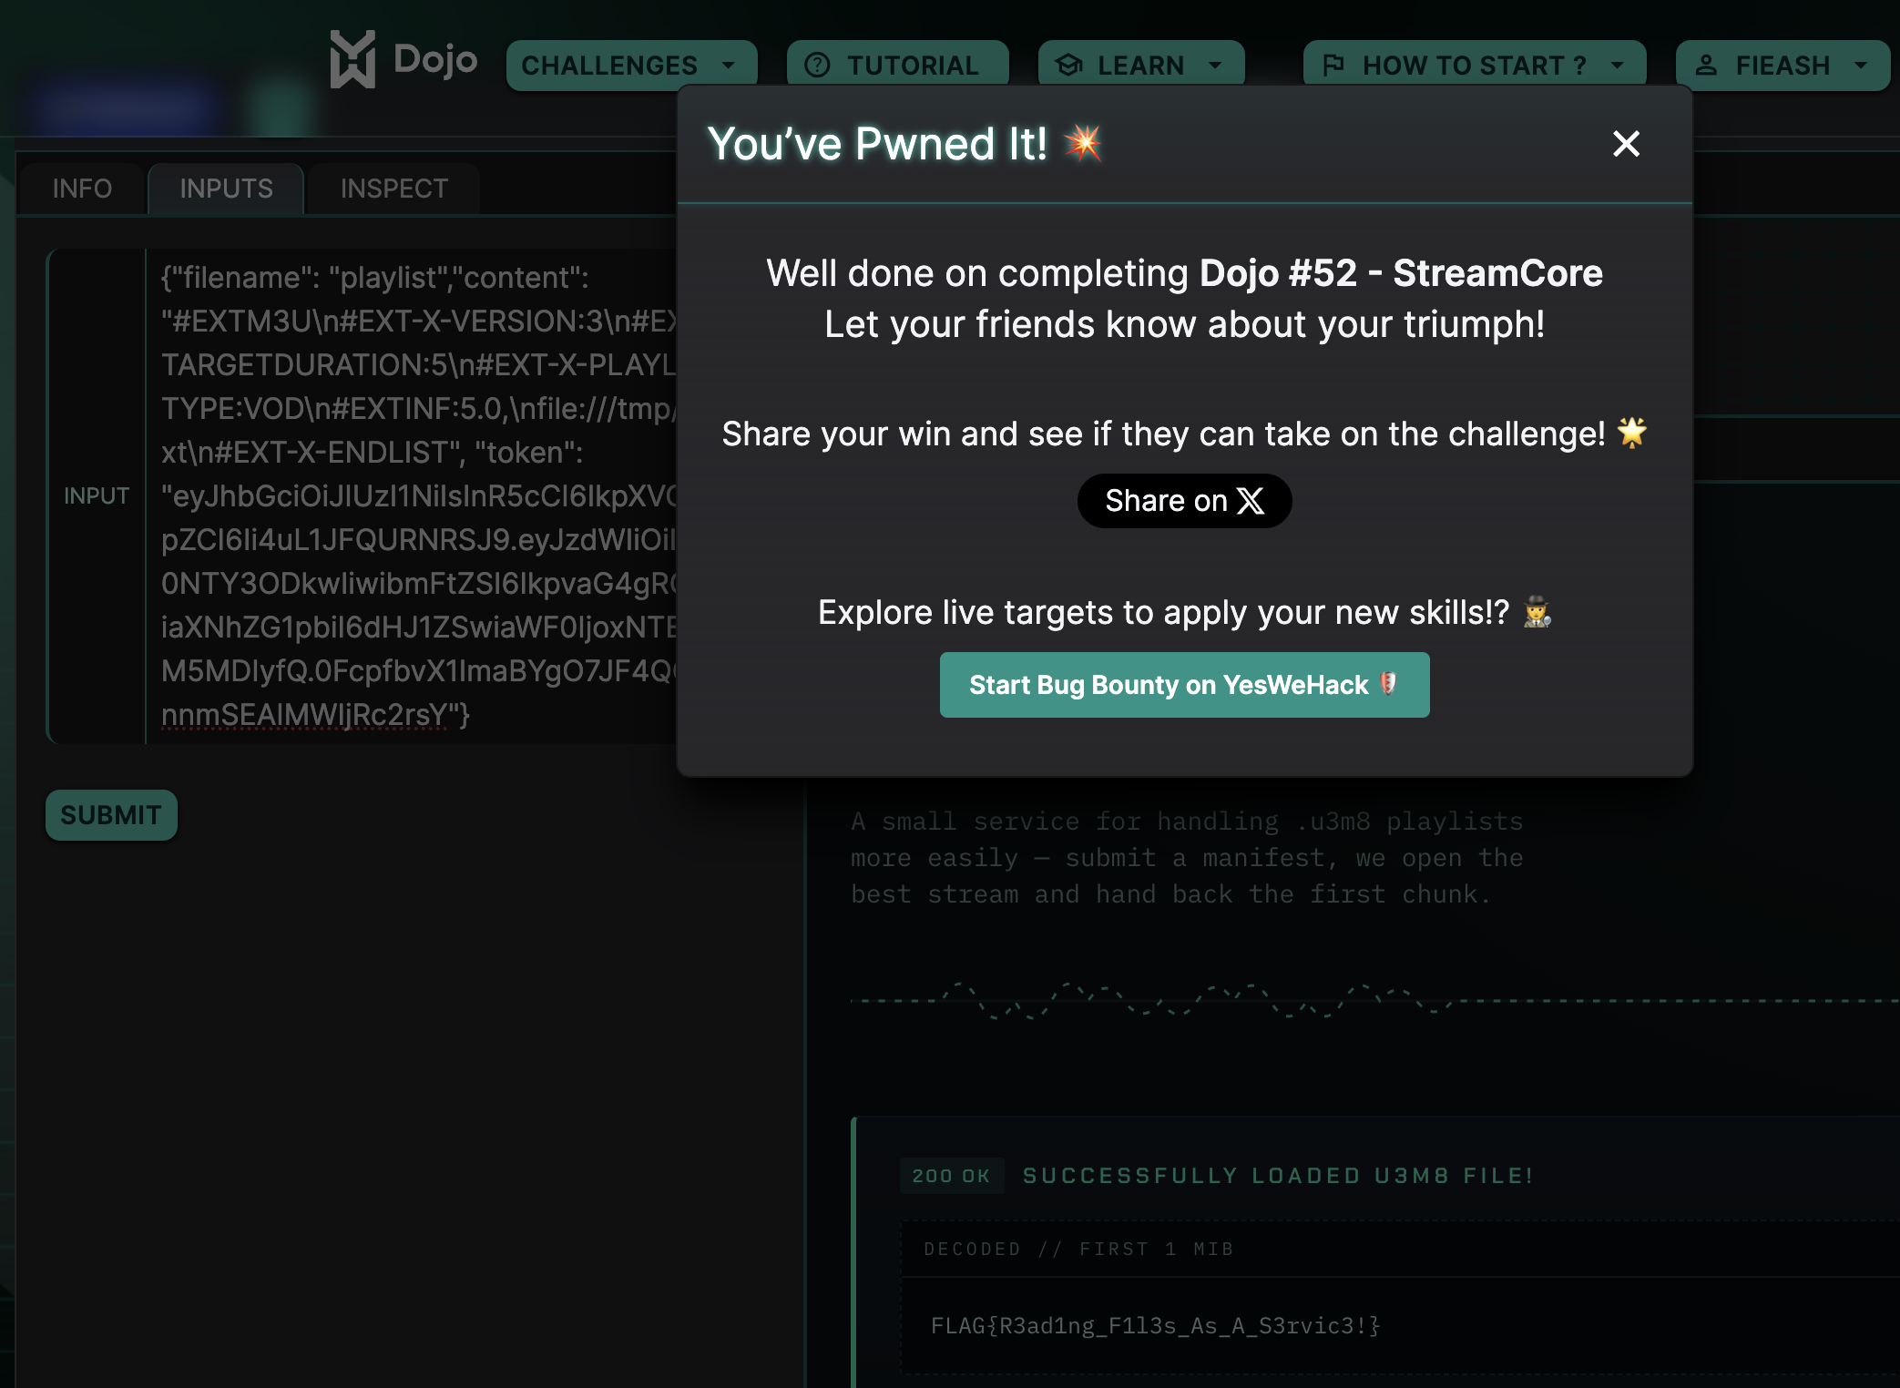Click the SUBMIT button
This screenshot has height=1388, width=1900.
click(111, 815)
